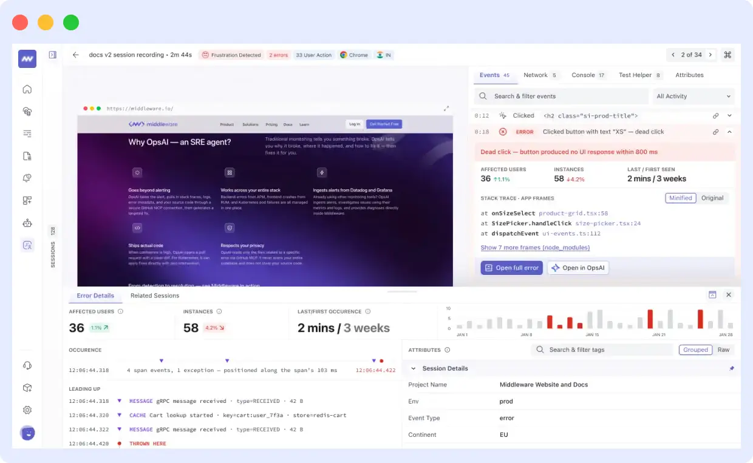Click the Frustration Detected badge
The width and height of the screenshot is (753, 463).
[x=231, y=55]
